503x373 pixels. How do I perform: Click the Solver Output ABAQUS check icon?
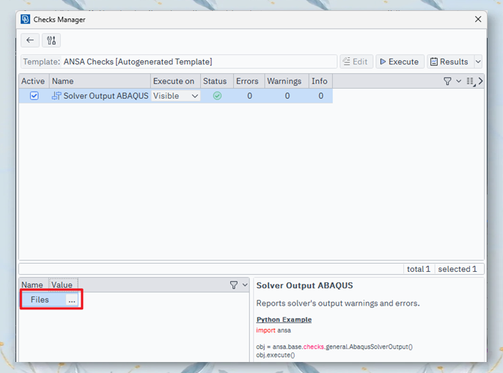pyautogui.click(x=56, y=96)
